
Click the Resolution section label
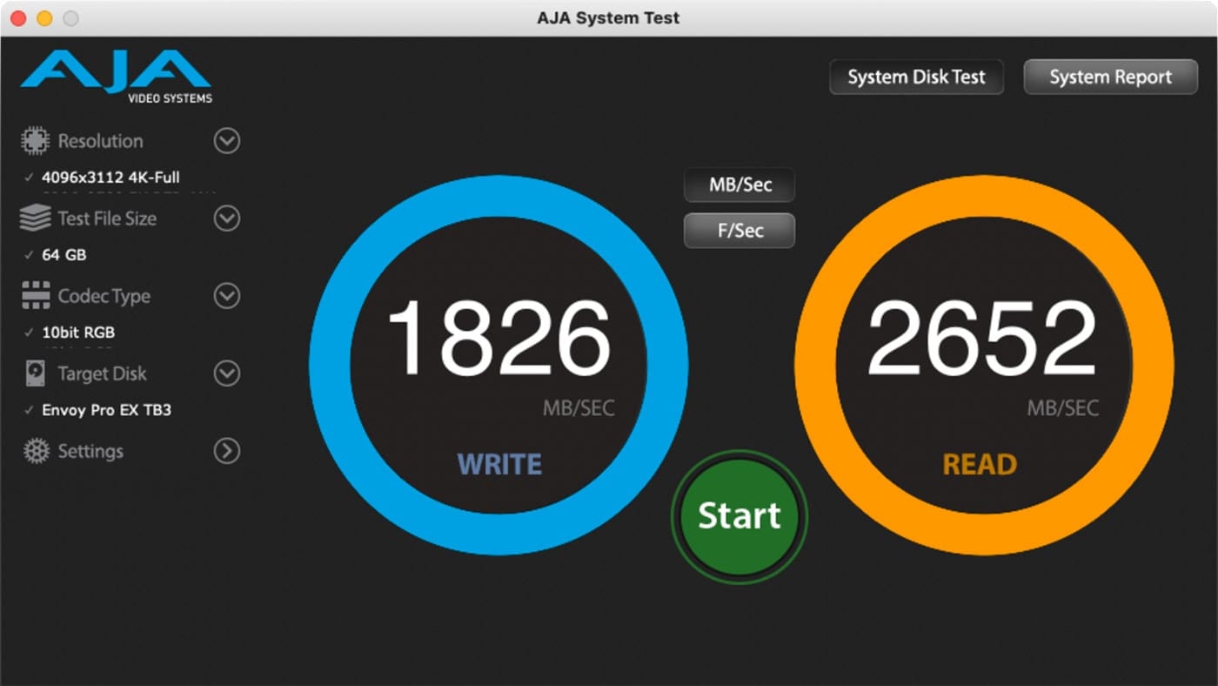point(100,141)
